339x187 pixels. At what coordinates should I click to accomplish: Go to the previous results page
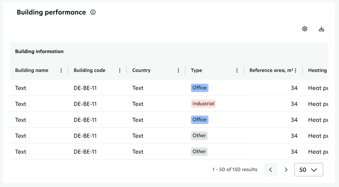[x=271, y=170]
